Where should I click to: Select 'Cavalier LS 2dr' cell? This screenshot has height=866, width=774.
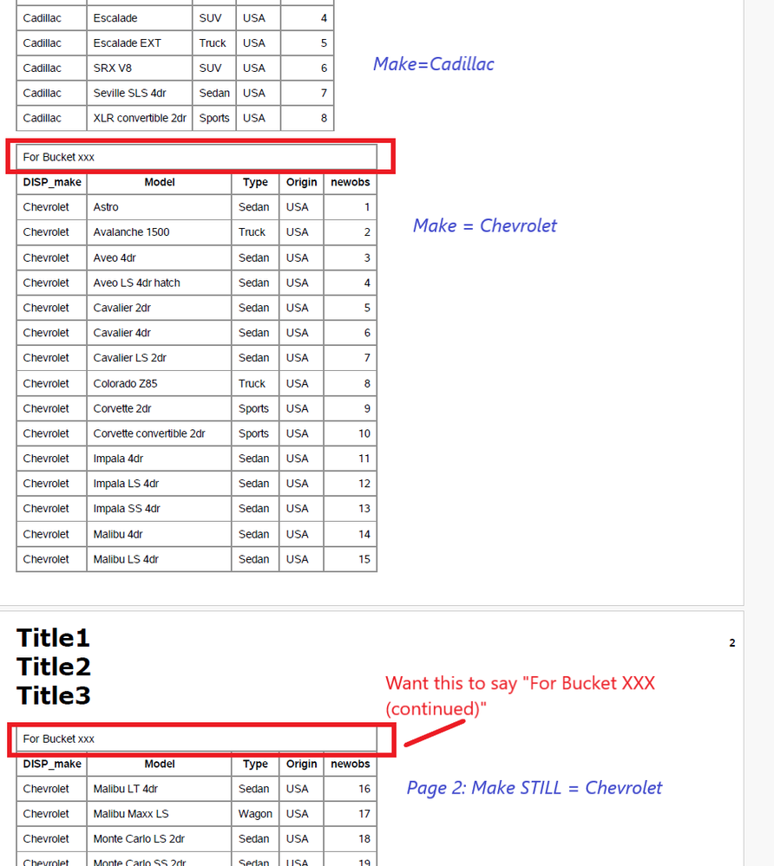(x=159, y=358)
